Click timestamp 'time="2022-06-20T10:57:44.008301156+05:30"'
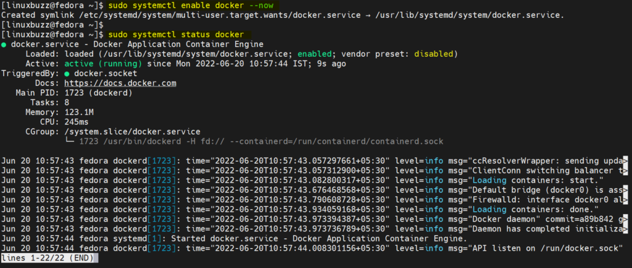 pos(288,248)
